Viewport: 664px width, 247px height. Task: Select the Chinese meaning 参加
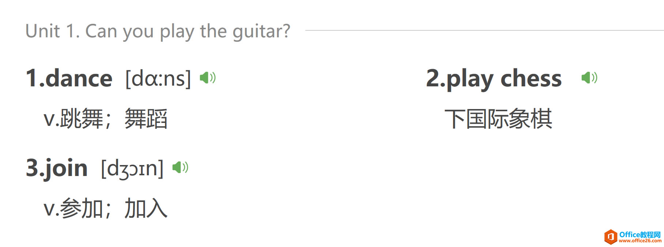82,208
